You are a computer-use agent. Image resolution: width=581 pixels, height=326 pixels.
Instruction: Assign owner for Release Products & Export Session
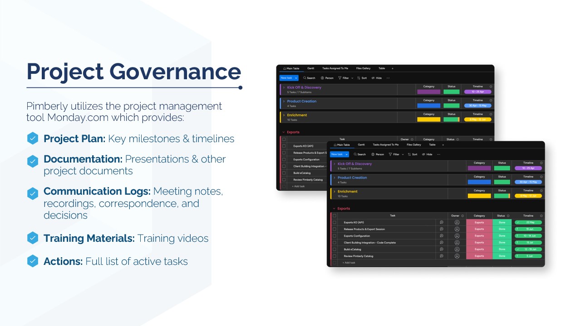[457, 229]
